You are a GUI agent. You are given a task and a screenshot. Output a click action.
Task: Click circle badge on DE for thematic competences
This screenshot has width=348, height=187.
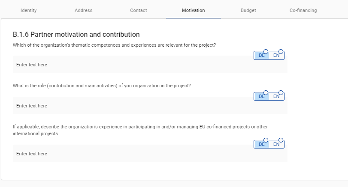[266, 51]
